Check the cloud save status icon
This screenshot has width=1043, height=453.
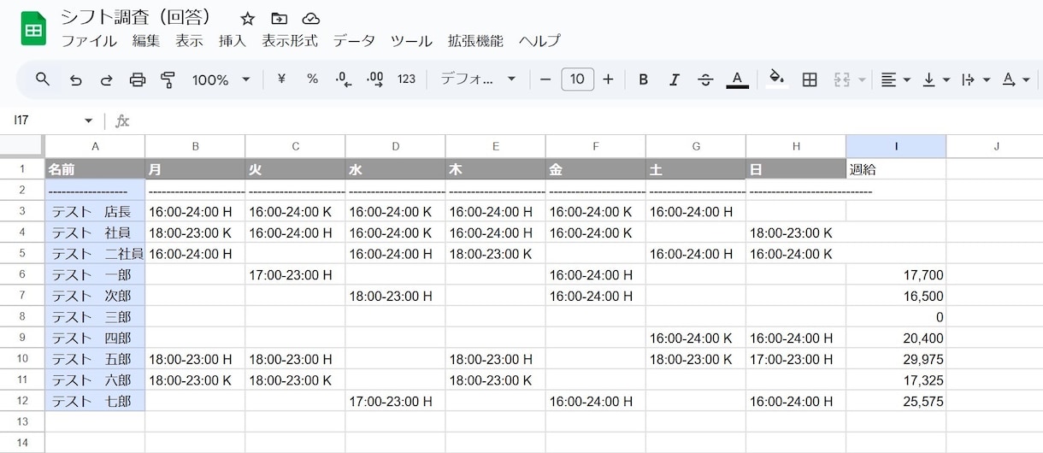pyautogui.click(x=311, y=18)
